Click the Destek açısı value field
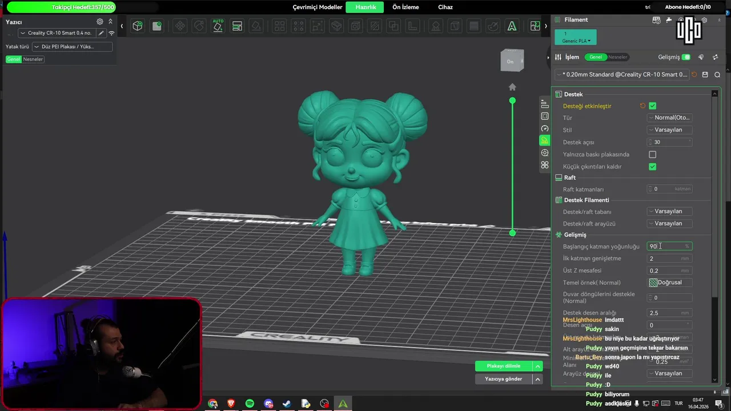Image resolution: width=731 pixels, height=411 pixels. point(670,142)
